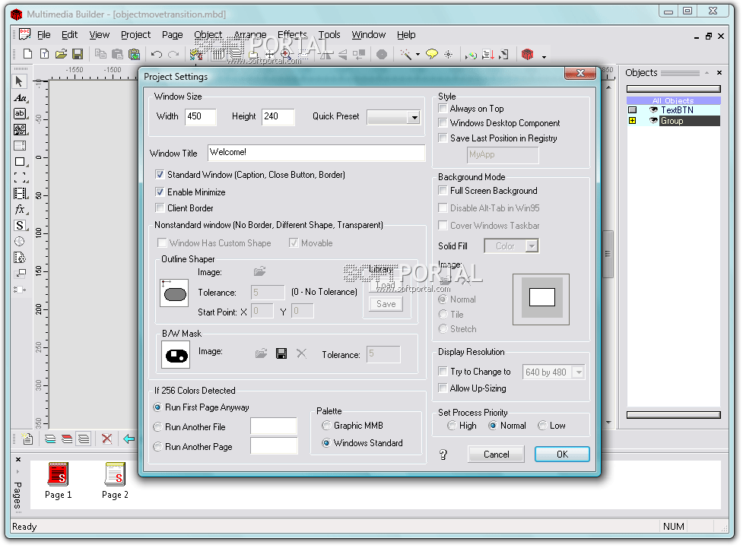Screen dimensions: 743x548
Task: Choose the fx effects tool
Action: 20,210
